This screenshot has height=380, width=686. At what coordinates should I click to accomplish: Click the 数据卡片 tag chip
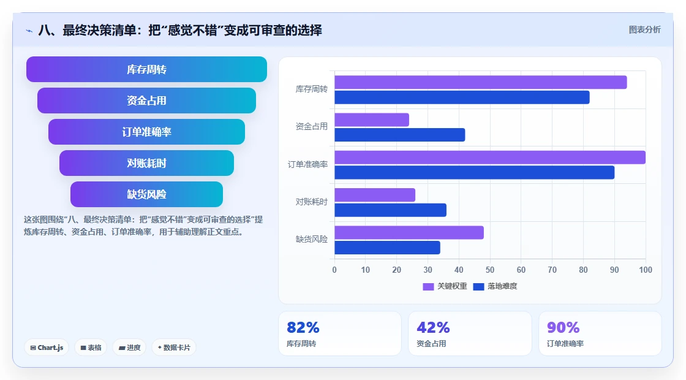pyautogui.click(x=174, y=348)
